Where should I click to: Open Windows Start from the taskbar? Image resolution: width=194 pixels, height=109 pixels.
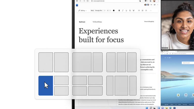click(x=147, y=108)
